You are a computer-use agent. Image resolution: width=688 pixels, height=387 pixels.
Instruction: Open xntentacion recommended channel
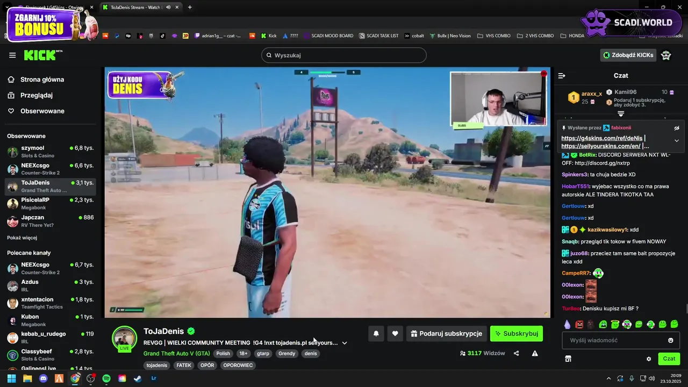(51, 303)
